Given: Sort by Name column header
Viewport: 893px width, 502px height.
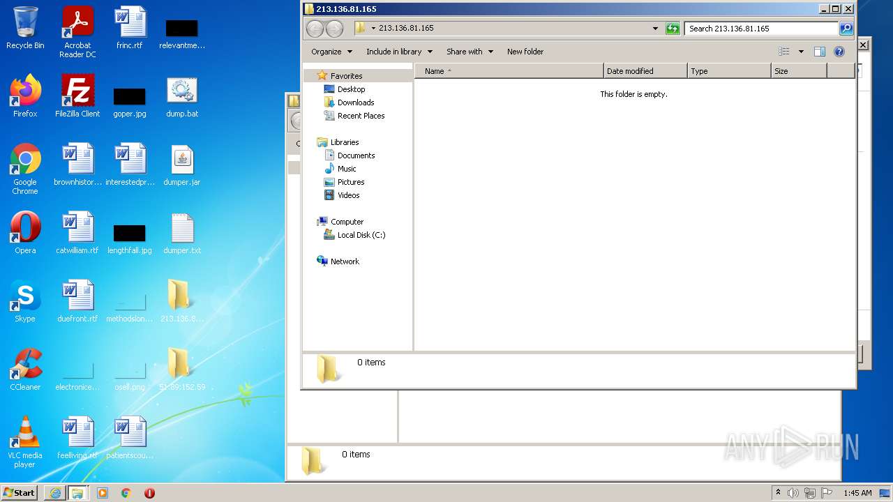Looking at the screenshot, I should coord(509,71).
